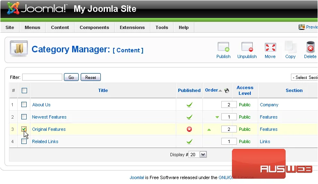Open the Extensions menu
This screenshot has height=184, width=318.
pyautogui.click(x=132, y=27)
